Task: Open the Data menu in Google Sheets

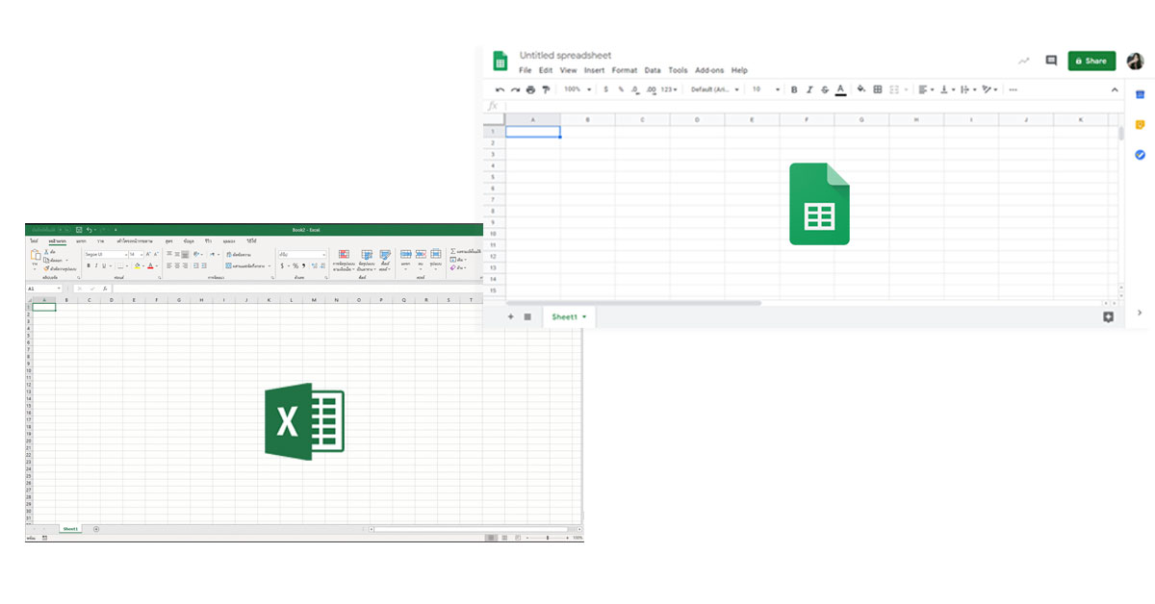Action: click(653, 70)
